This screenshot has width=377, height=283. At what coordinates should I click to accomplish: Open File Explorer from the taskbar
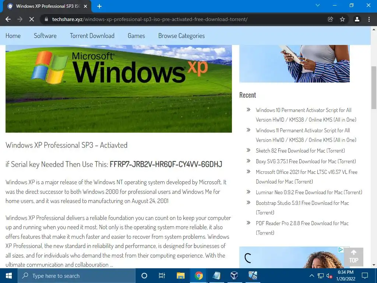180,276
